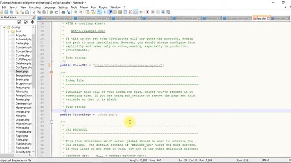Click workspace horizontal scrollbar right arrow
The width and height of the screenshot is (291, 163).
coord(30,155)
